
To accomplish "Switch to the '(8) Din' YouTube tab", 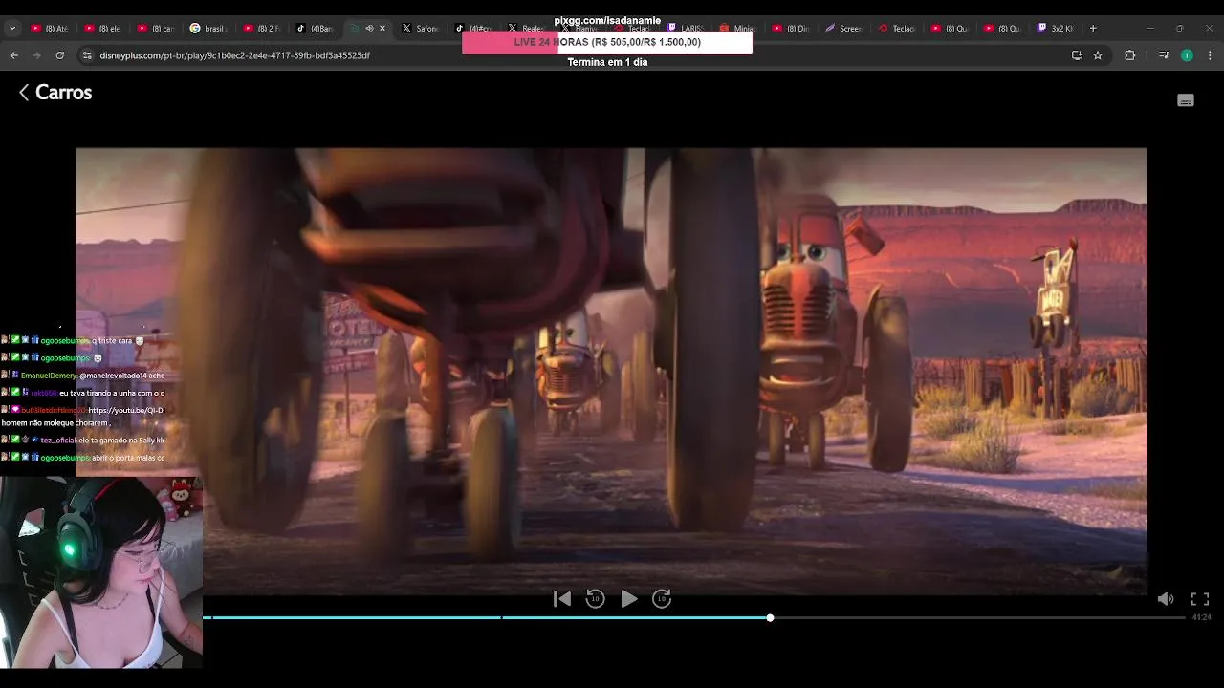I will (x=790, y=29).
